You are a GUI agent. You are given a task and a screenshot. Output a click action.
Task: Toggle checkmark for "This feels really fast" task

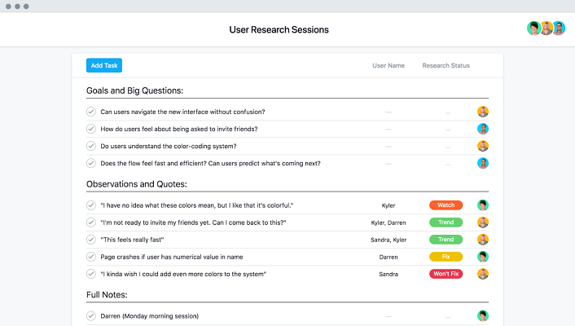[91, 240]
